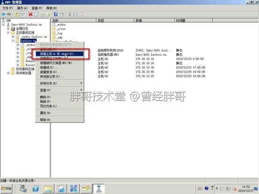Click the new record page icon in toolbar
The image size is (259, 194).
pos(75,14)
